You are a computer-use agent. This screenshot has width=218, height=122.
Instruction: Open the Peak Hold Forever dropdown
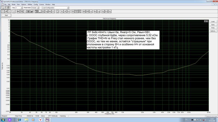38,8
